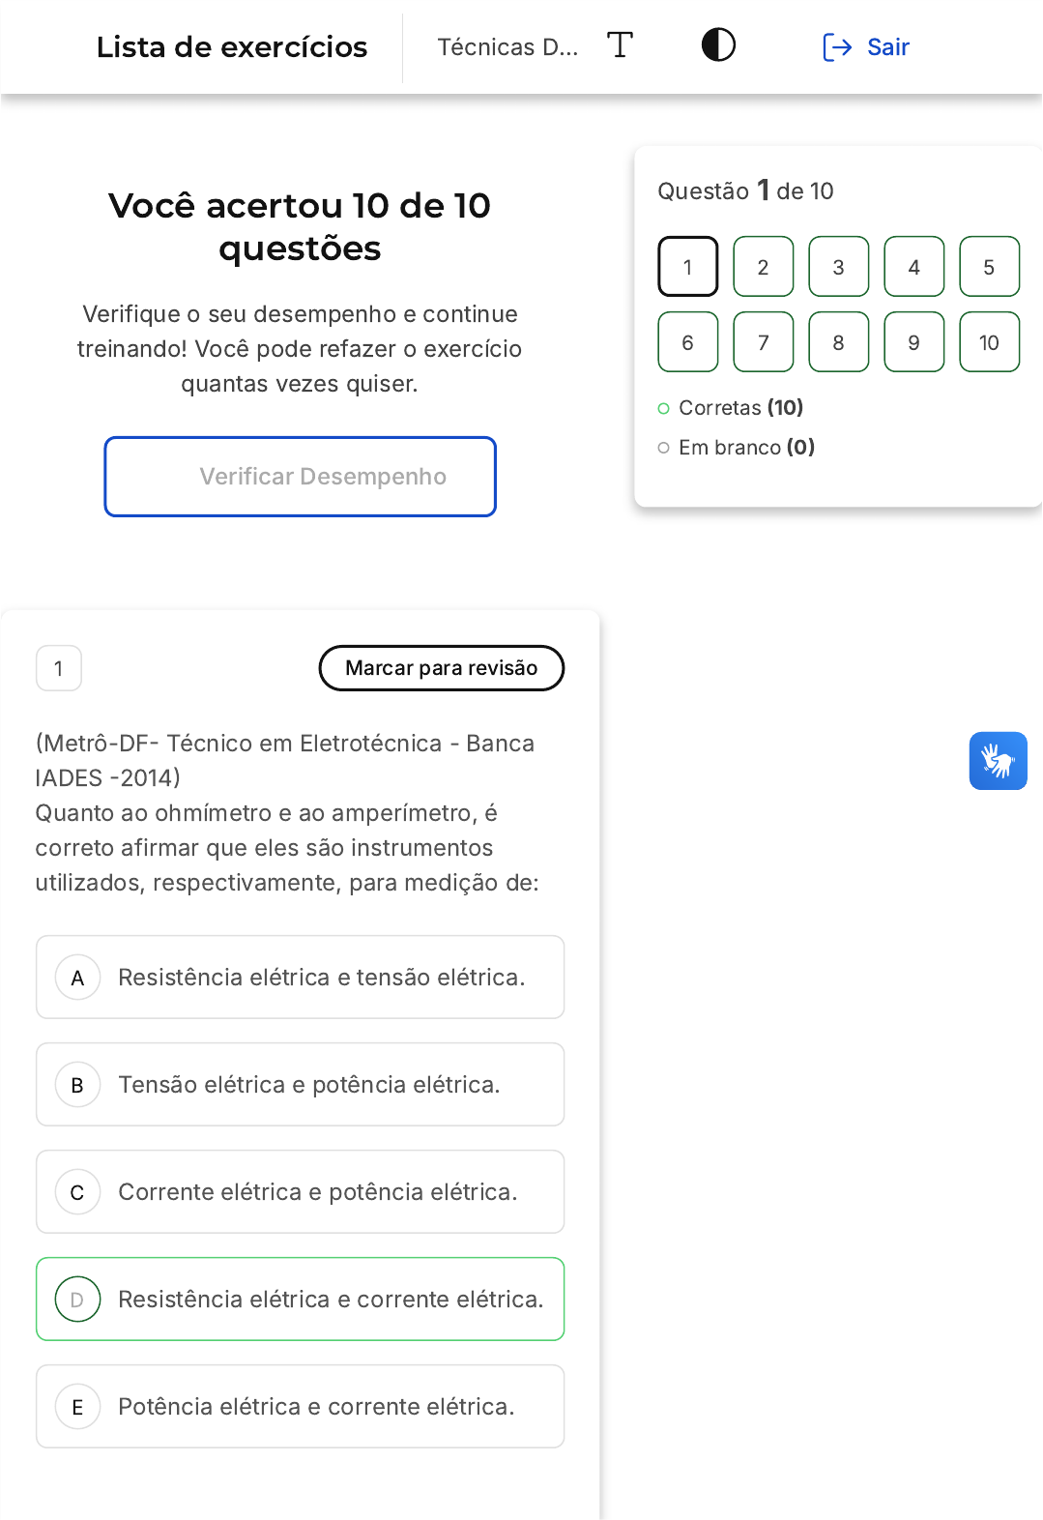The width and height of the screenshot is (1043, 1520).
Task: Select question 1 in the navigator grid
Action: point(687,267)
